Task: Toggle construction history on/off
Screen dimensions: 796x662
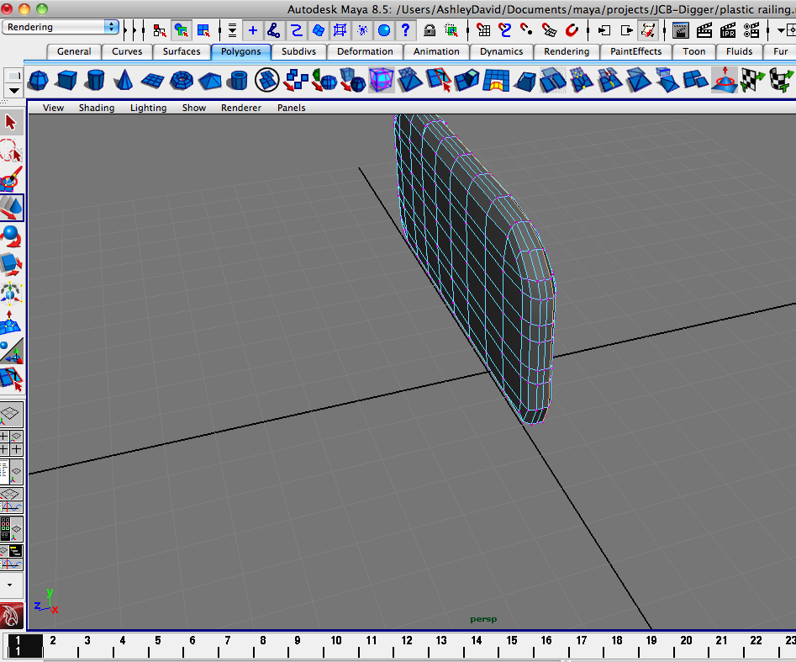Action: pos(648,30)
